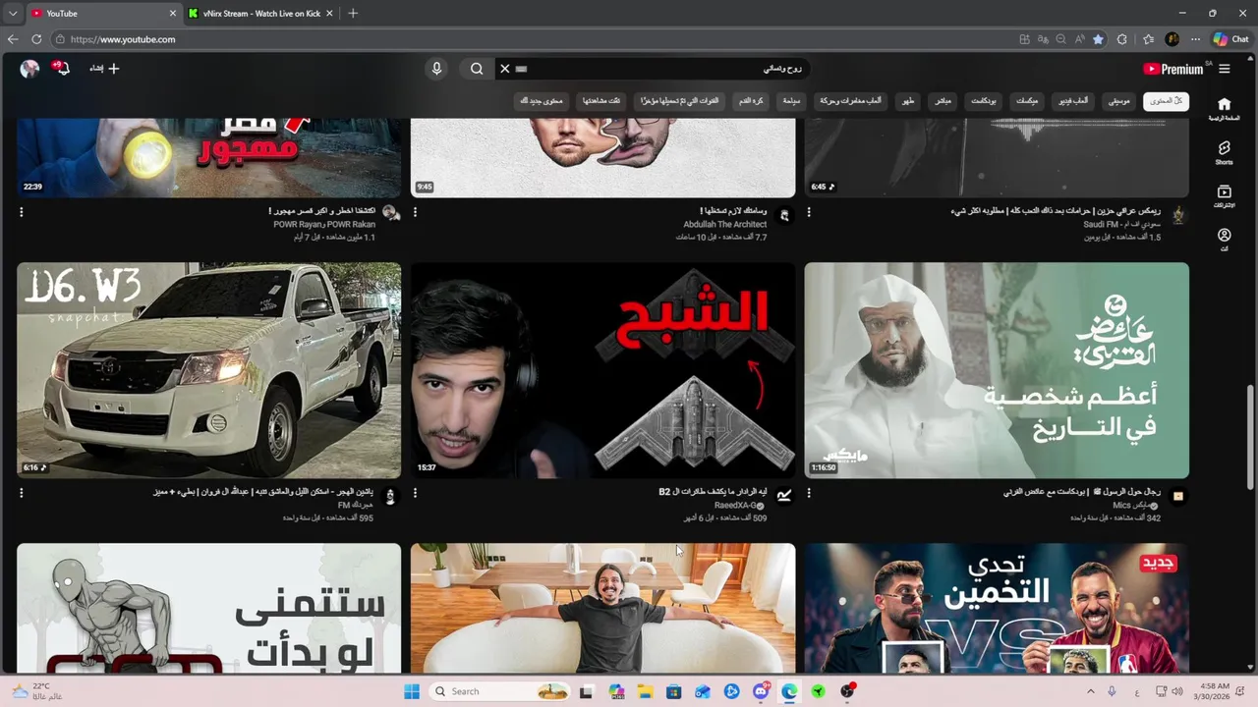This screenshot has height=707, width=1258.
Task: Open the tab actions dropdown at top left
Action: coord(13,14)
